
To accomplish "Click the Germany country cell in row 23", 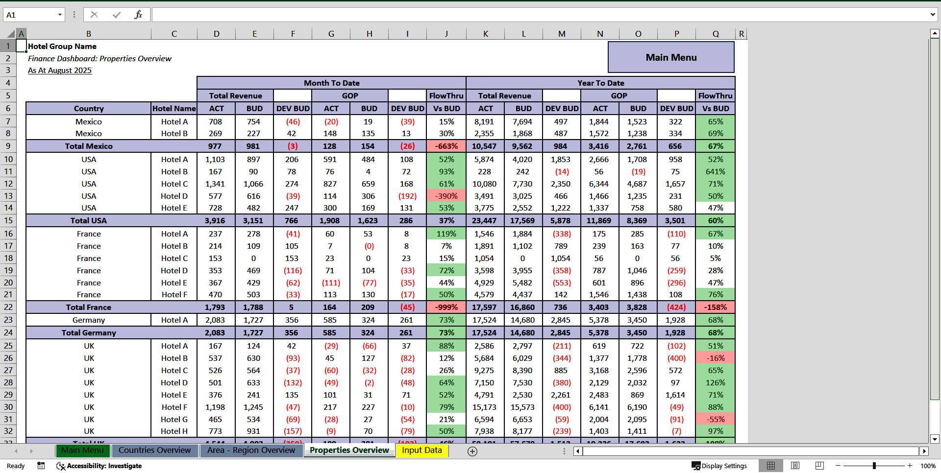I will point(89,320).
